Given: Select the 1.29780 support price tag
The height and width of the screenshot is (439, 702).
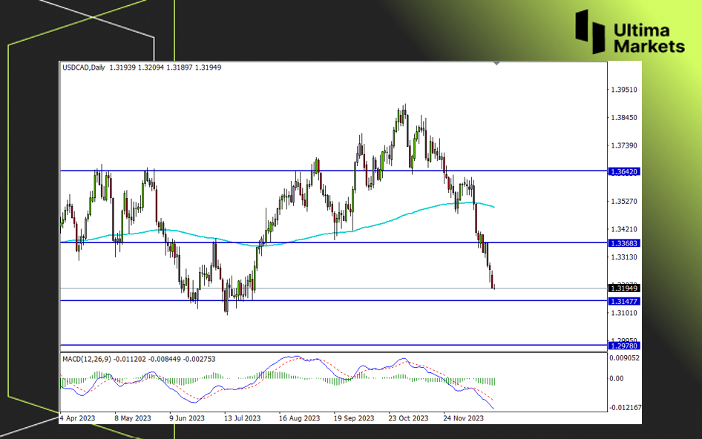Looking at the screenshot, I should pyautogui.click(x=623, y=346).
